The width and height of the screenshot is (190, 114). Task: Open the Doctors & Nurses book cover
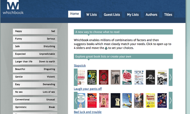[x=150, y=101]
